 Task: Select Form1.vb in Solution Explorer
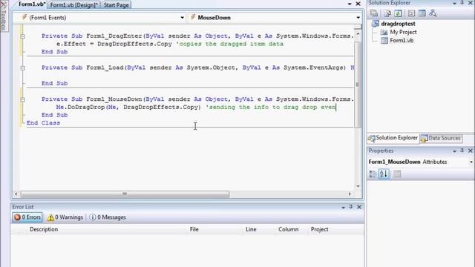(402, 41)
